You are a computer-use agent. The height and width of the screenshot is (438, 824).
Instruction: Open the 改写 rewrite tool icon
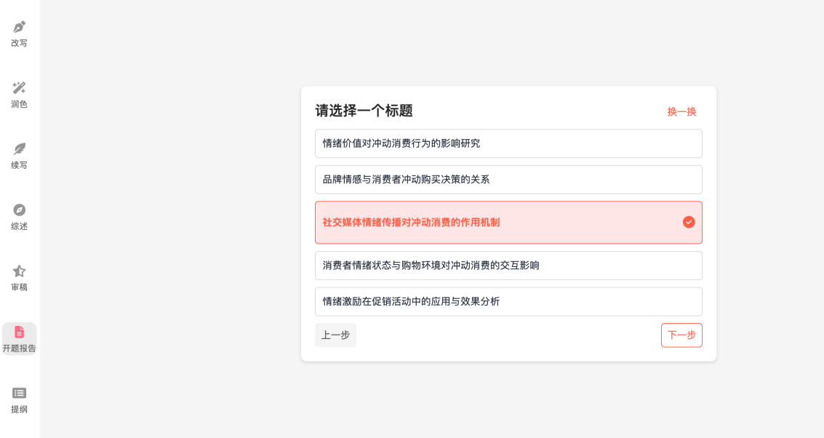(x=20, y=27)
